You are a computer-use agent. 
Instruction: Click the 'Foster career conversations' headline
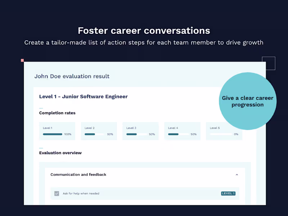(144, 31)
